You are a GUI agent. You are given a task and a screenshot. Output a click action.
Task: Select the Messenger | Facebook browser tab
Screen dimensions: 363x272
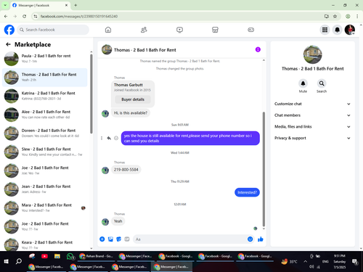pyautogui.click(x=40, y=5)
